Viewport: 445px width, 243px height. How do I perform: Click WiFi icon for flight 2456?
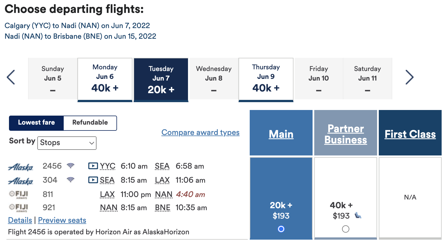point(71,166)
